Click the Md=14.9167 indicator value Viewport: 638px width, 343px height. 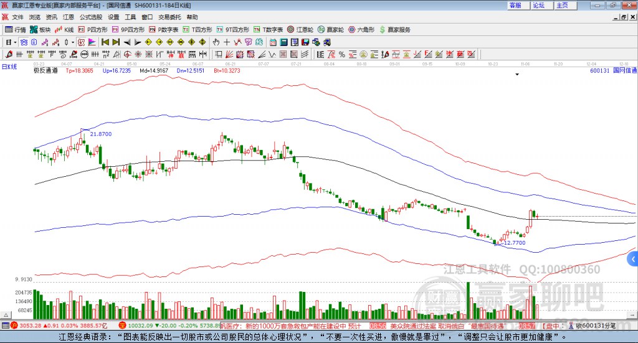[154, 71]
